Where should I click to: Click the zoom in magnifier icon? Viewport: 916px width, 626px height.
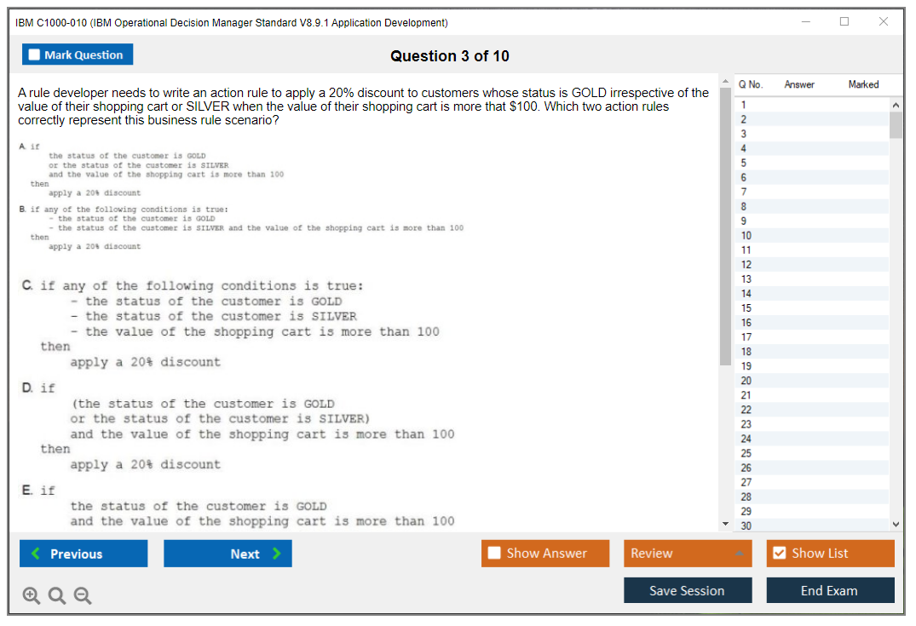pos(32,596)
